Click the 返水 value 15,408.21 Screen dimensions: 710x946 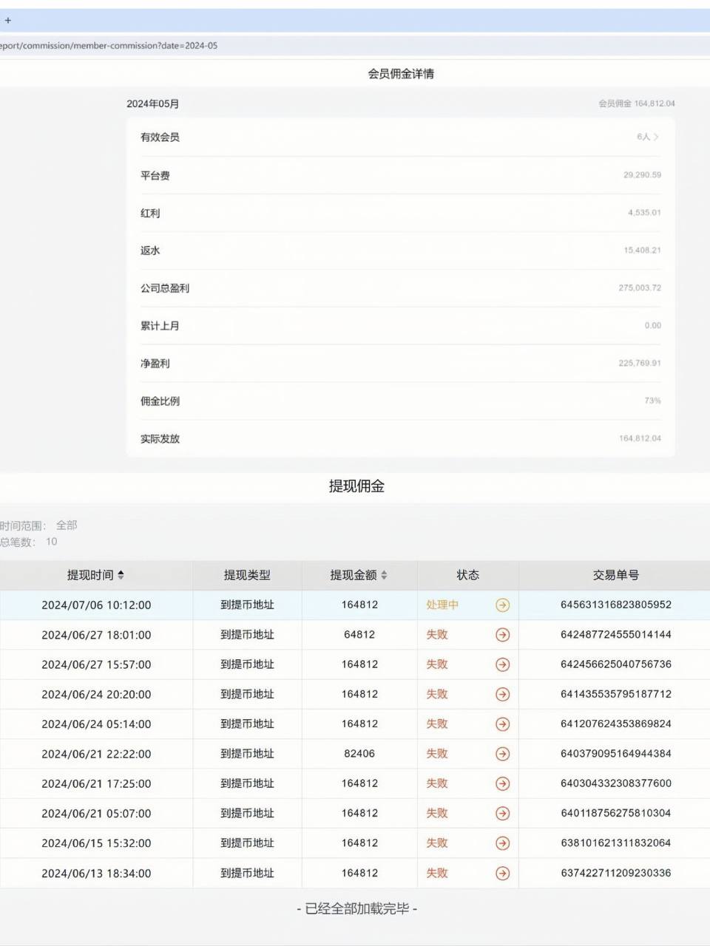(642, 250)
